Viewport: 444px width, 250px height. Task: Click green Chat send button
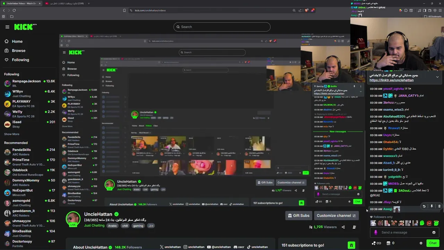(x=433, y=243)
